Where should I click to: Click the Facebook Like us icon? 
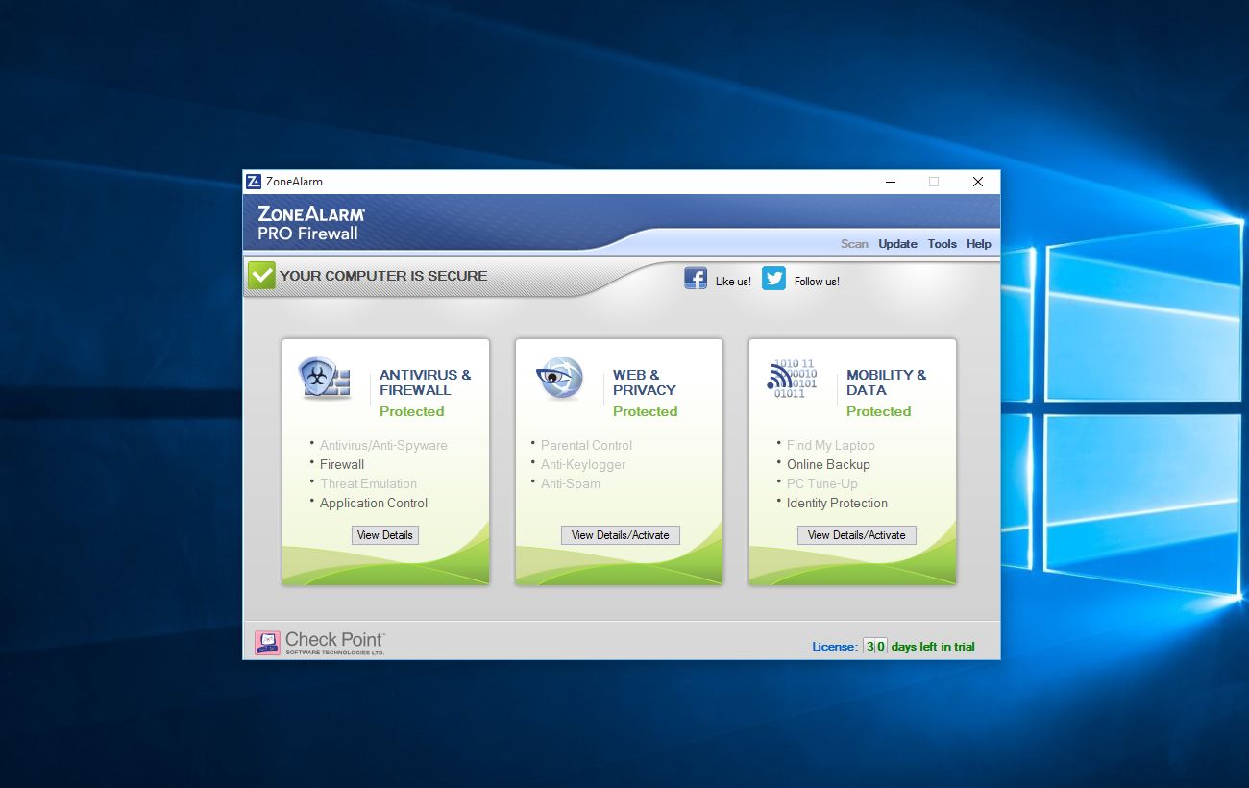(696, 279)
